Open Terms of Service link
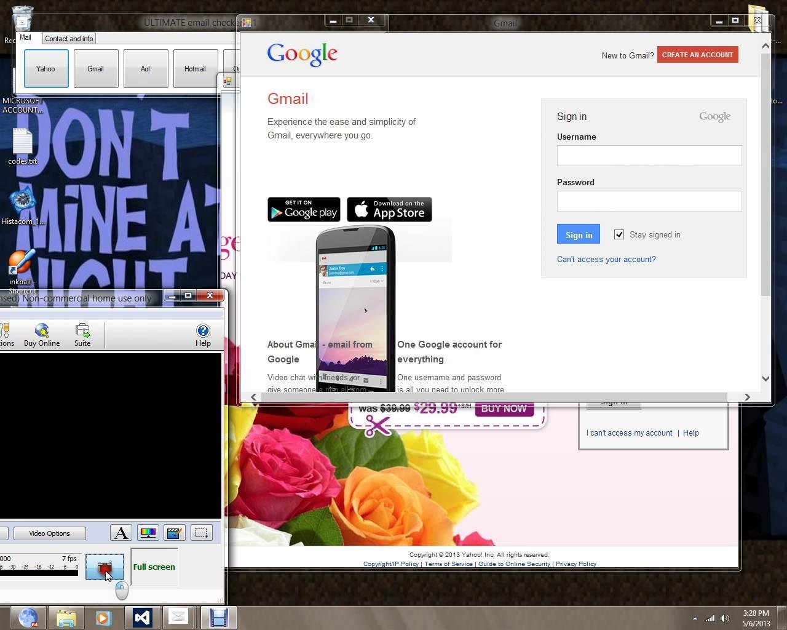 point(448,564)
